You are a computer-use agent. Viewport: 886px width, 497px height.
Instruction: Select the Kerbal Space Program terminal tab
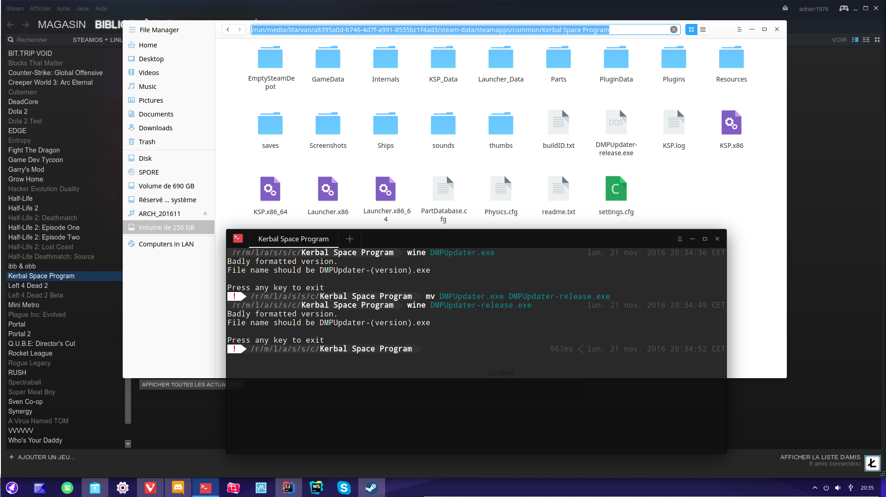pyautogui.click(x=293, y=239)
